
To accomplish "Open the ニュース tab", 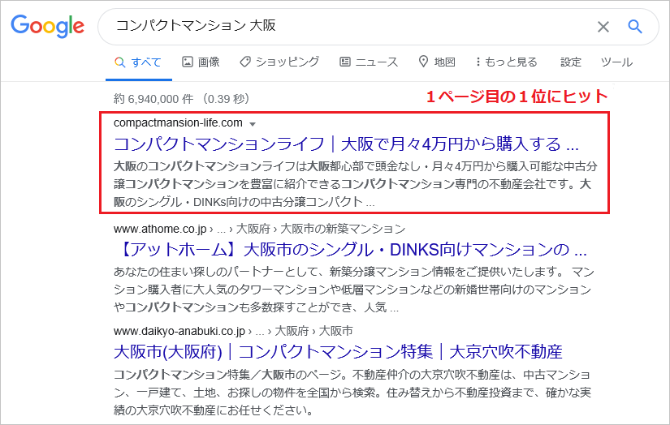I will 369,62.
